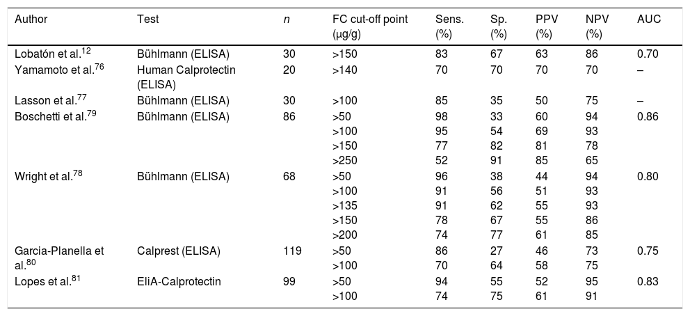
Task: Click the FC cut-off point header
Action: 369,26
